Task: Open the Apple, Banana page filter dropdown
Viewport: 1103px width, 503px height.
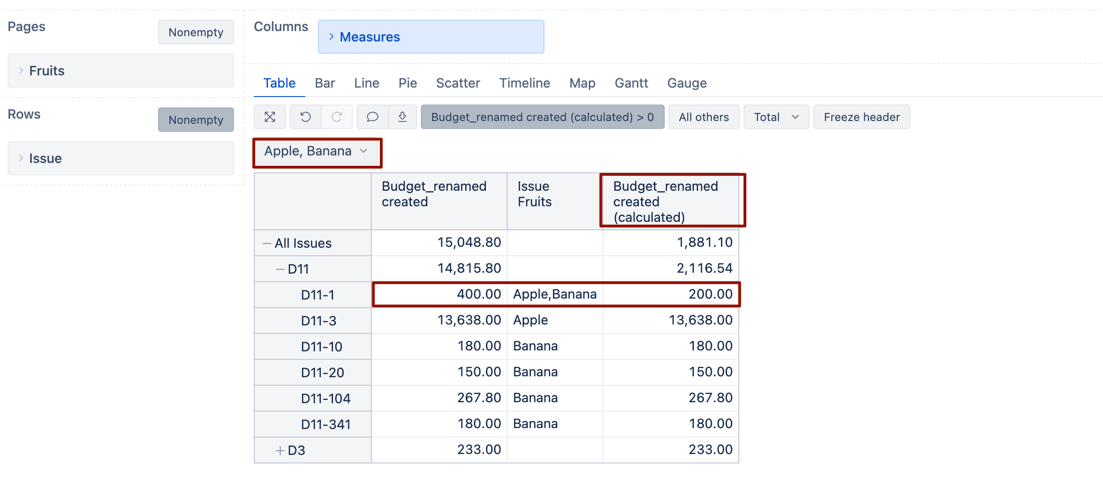Action: click(317, 151)
